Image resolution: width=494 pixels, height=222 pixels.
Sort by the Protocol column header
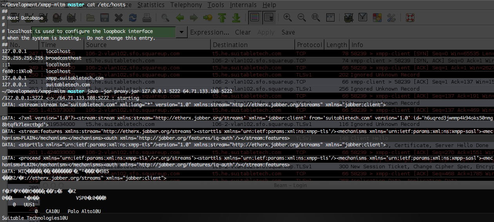coord(310,45)
